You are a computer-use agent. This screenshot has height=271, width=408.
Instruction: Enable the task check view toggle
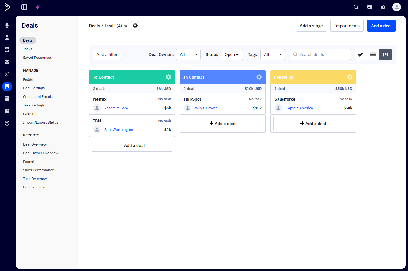(360, 54)
